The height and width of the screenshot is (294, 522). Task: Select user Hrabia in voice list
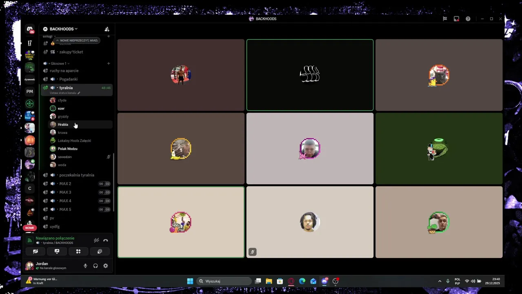pos(80,125)
